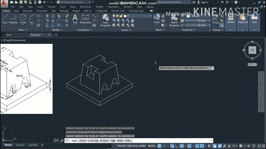
Task: Expand the Annotation panel
Action: 85,30
